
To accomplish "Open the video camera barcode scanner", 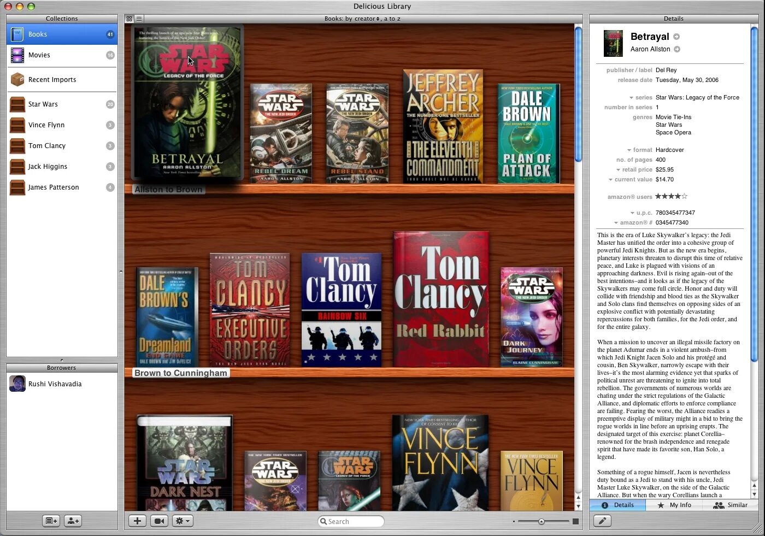I will 159,521.
